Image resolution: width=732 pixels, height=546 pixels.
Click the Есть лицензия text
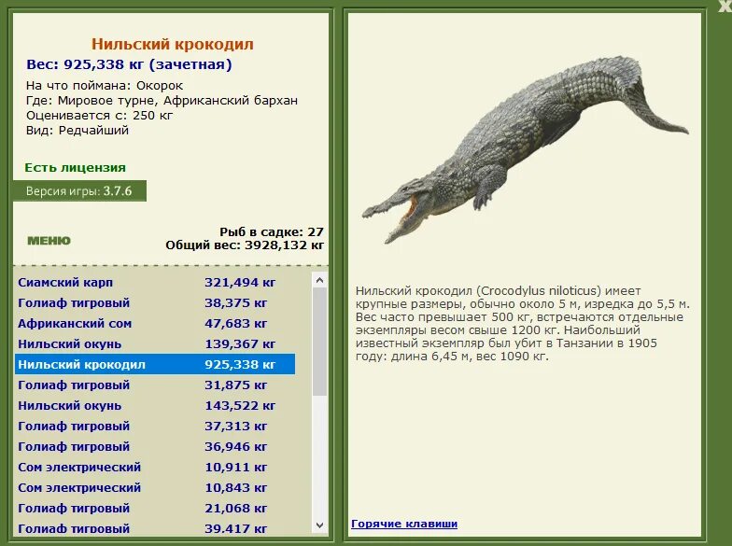pos(75,168)
